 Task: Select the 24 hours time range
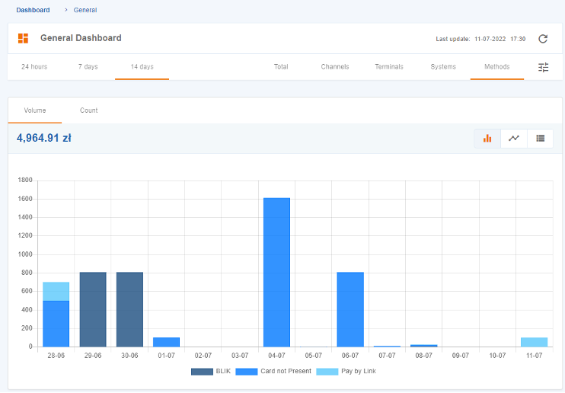34,67
